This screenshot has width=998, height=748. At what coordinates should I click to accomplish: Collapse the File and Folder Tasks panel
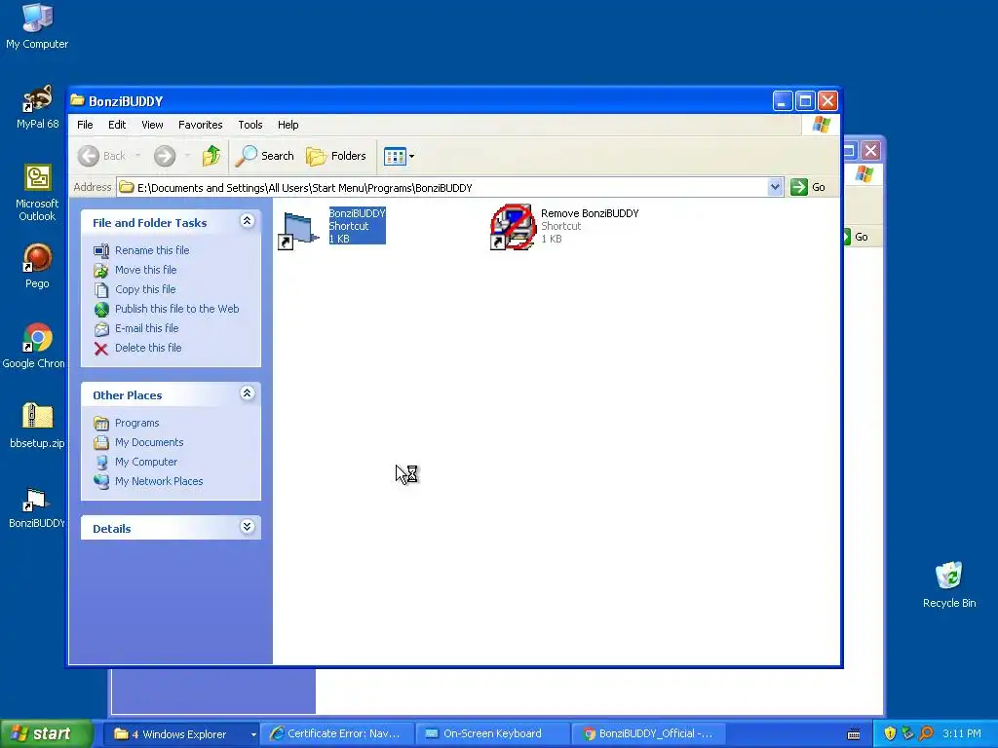point(247,221)
